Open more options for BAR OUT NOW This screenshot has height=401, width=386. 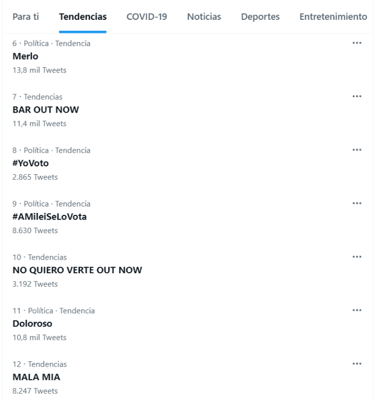(357, 96)
